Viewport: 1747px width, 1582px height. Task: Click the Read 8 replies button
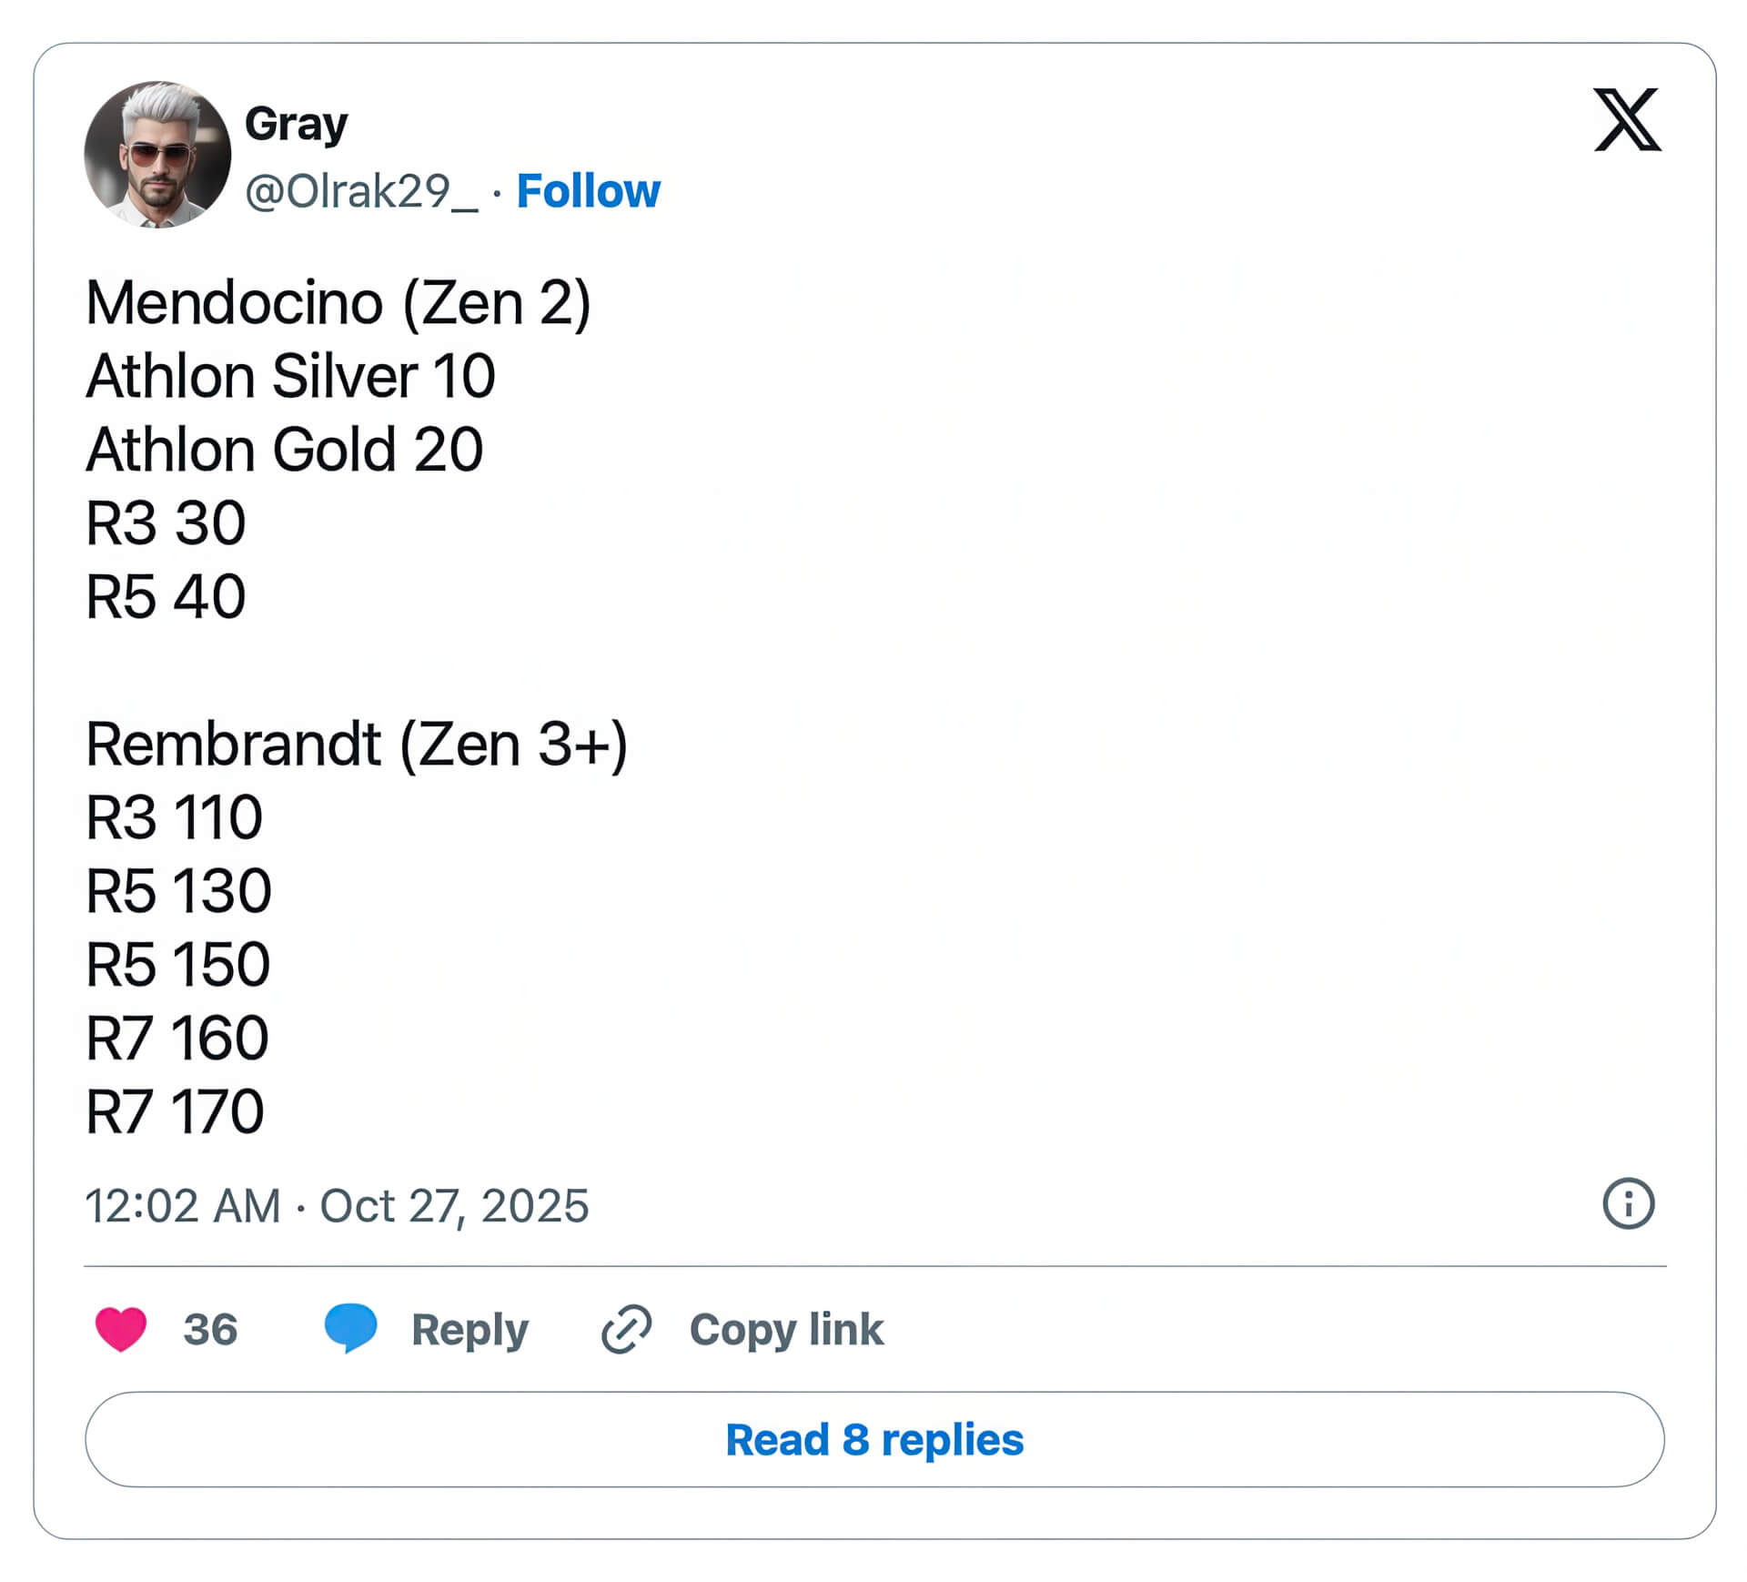click(872, 1439)
